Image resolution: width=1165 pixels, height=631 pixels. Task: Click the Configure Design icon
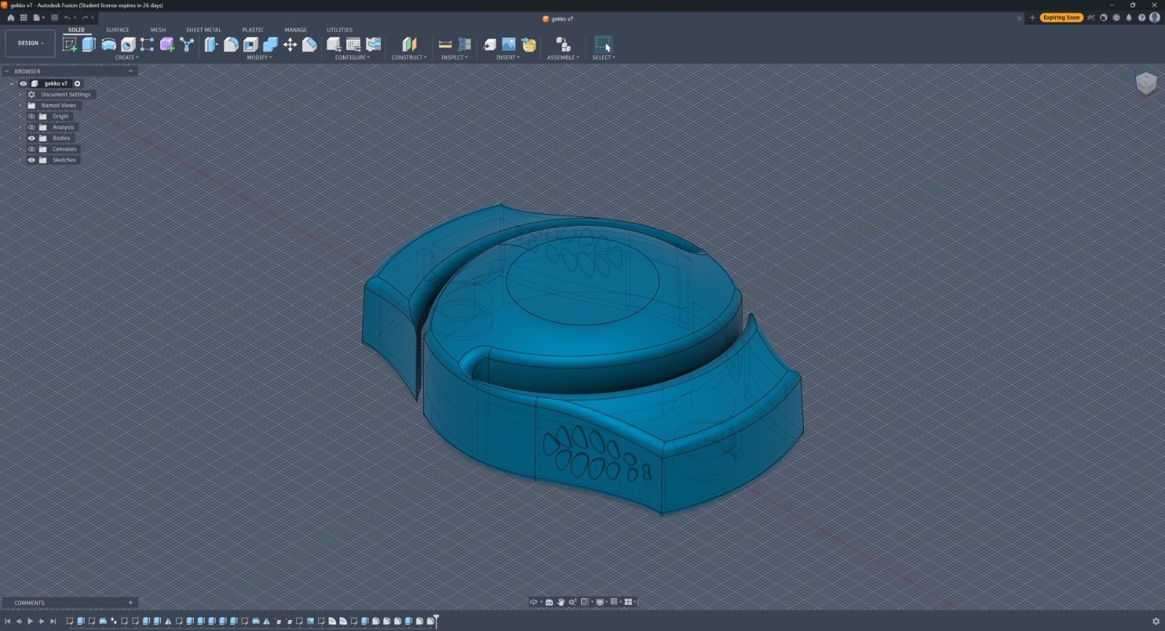(x=333, y=44)
